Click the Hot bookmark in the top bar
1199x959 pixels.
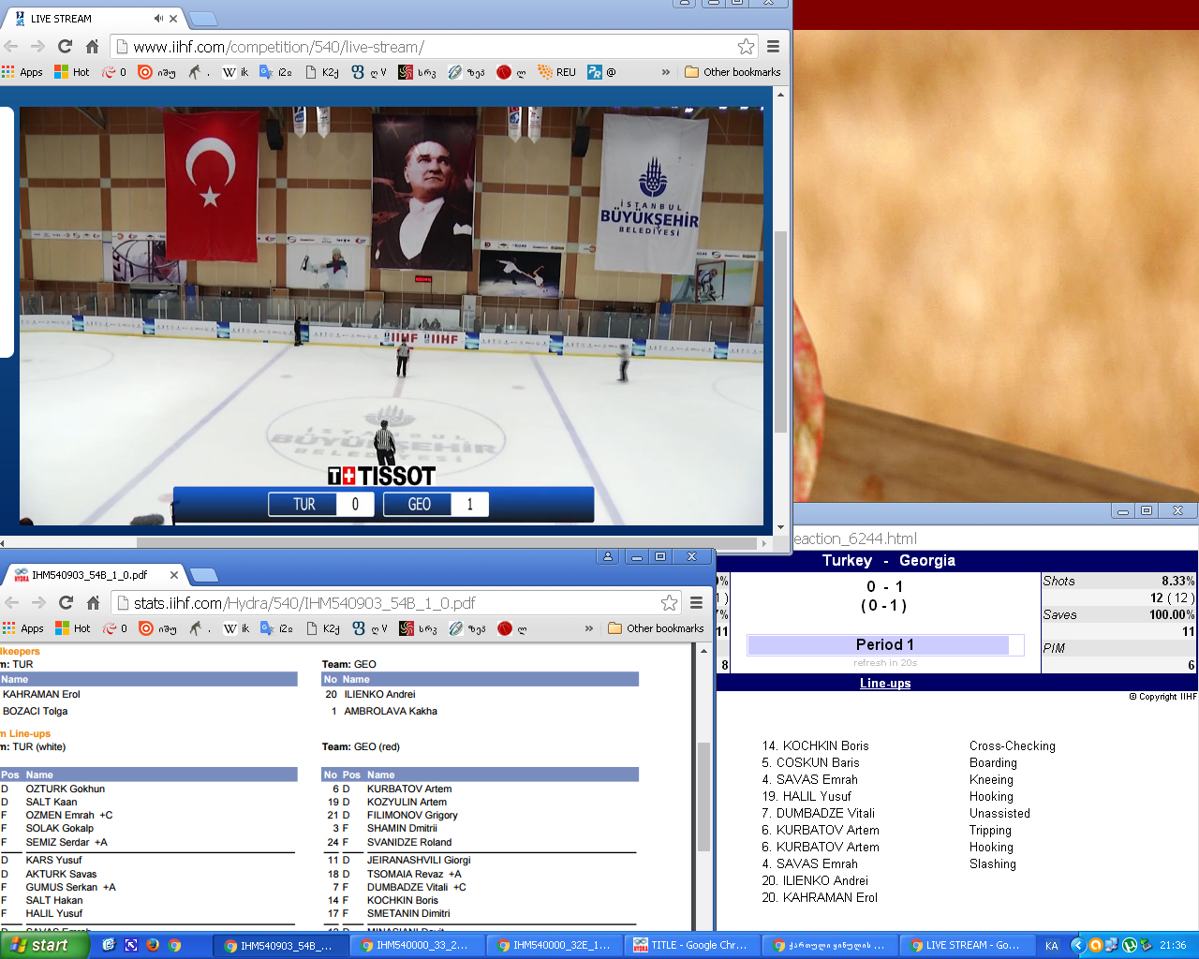[72, 72]
